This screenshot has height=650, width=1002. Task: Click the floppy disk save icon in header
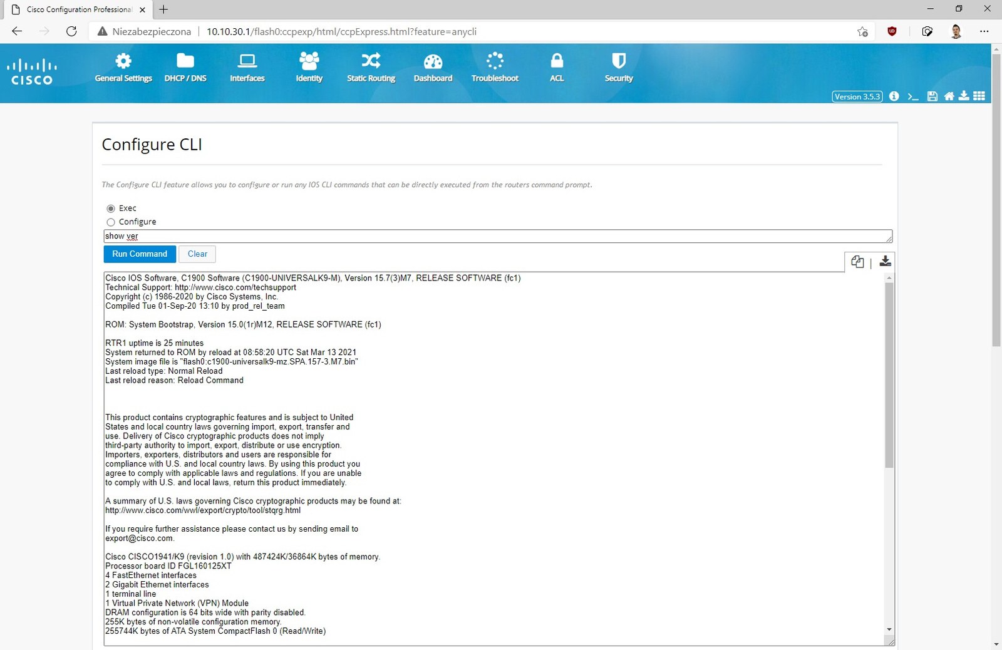click(932, 96)
